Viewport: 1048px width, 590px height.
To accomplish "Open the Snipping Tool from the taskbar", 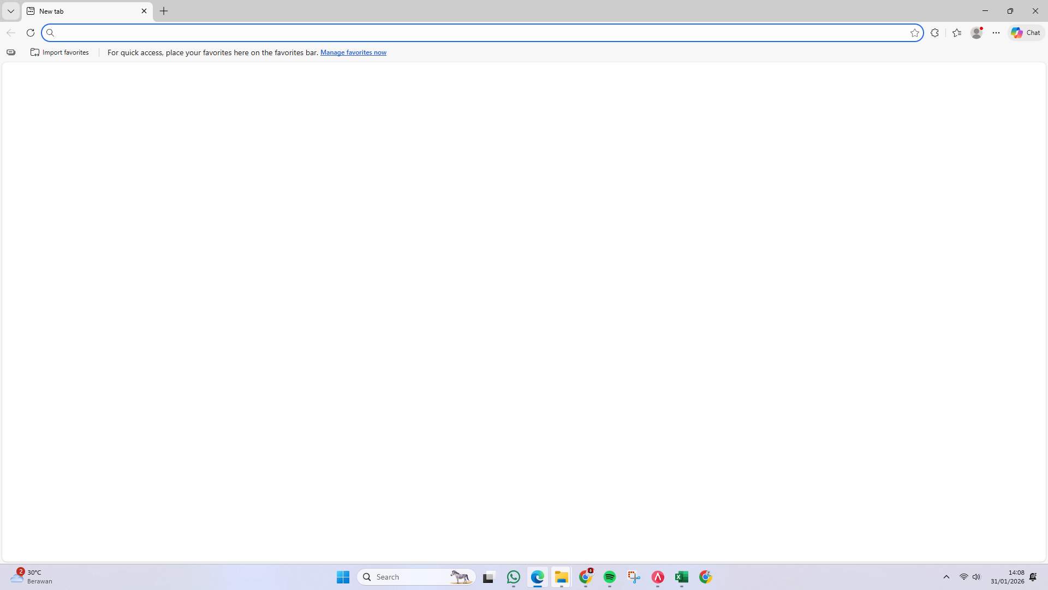I will [634, 577].
